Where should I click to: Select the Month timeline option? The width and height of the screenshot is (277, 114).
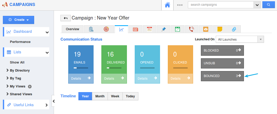coord(100,96)
